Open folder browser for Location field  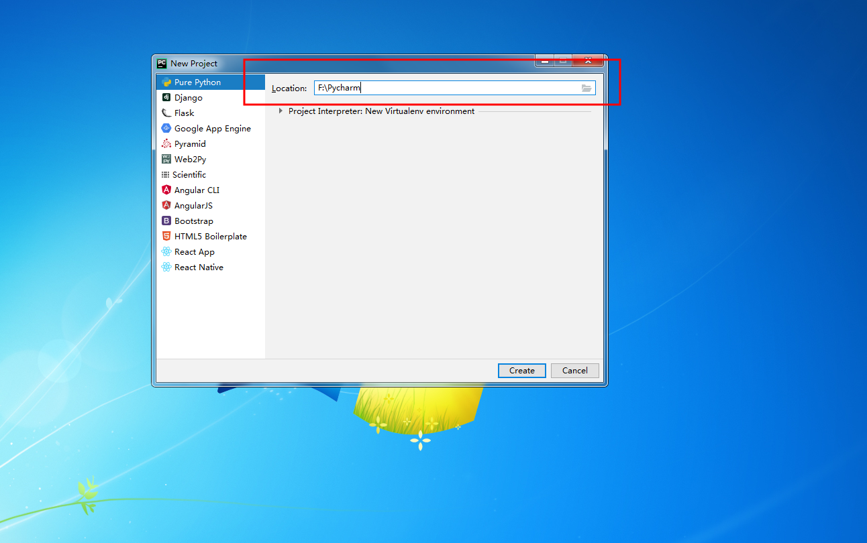point(586,88)
